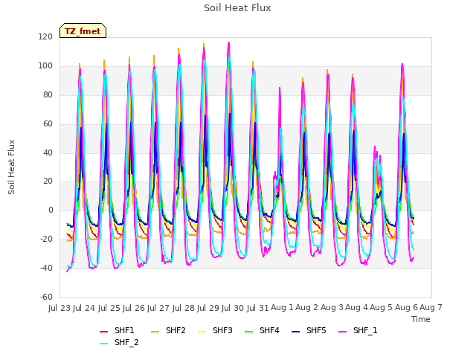
Task: Click the blue SHF5 legend color marker
Action: 296,332
